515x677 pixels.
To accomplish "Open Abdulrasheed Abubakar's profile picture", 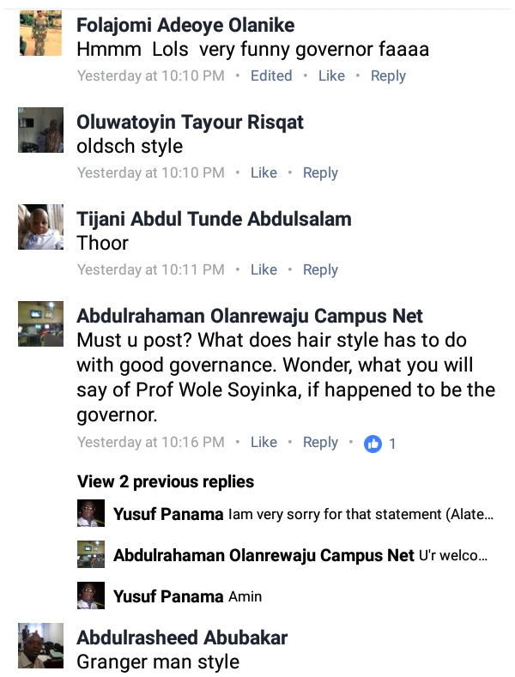I will [x=40, y=646].
